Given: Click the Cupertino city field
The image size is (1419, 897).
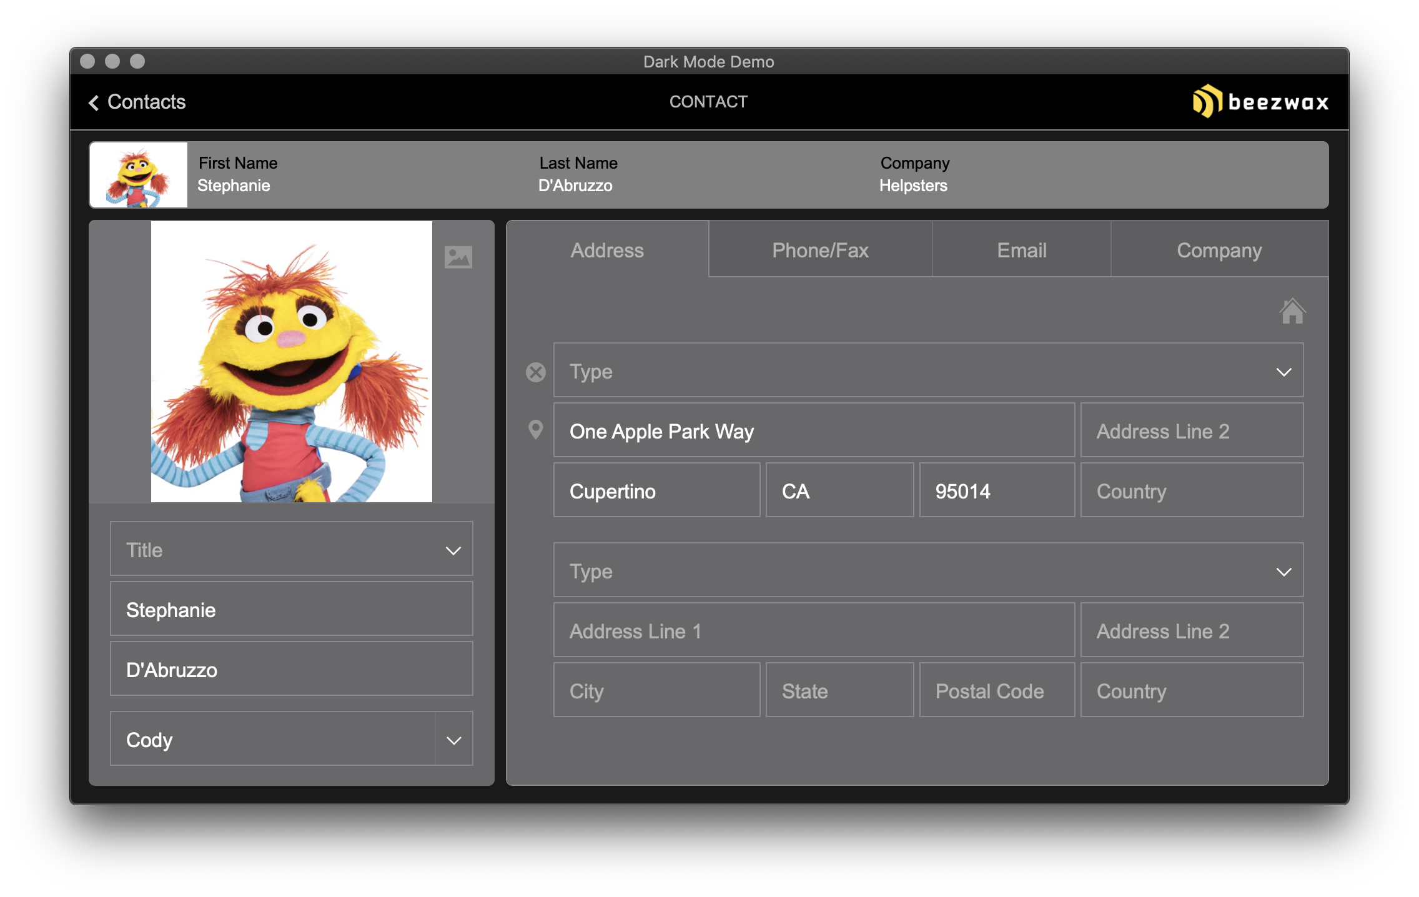Looking at the screenshot, I should tap(656, 490).
